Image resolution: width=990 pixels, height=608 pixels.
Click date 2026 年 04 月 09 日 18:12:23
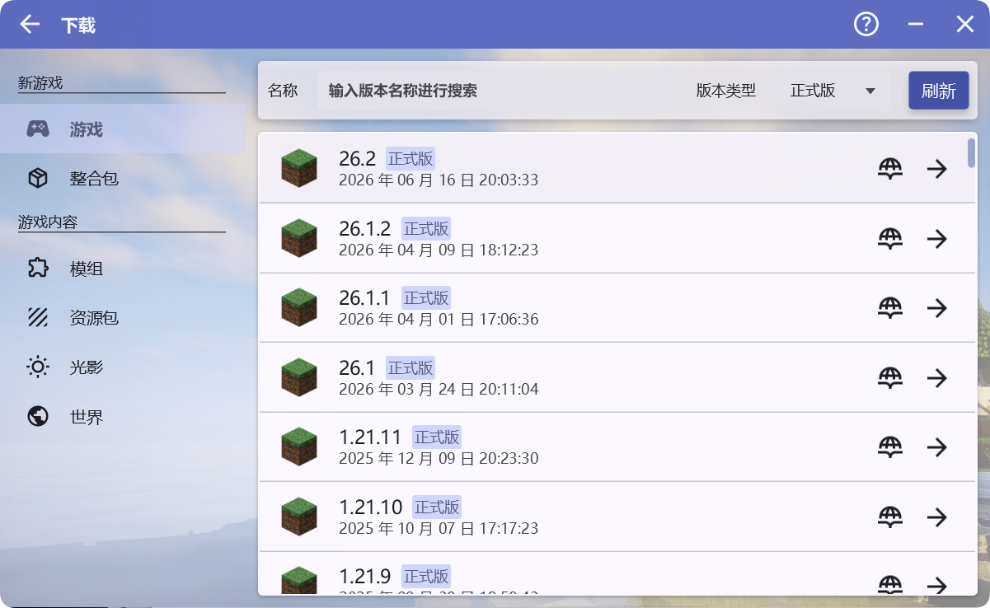click(439, 250)
